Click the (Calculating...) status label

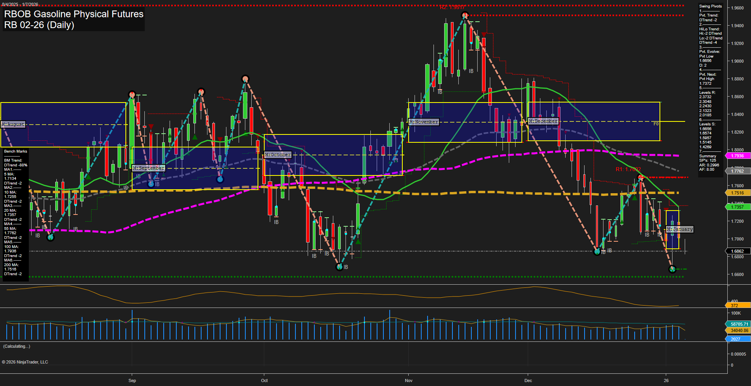(16, 346)
